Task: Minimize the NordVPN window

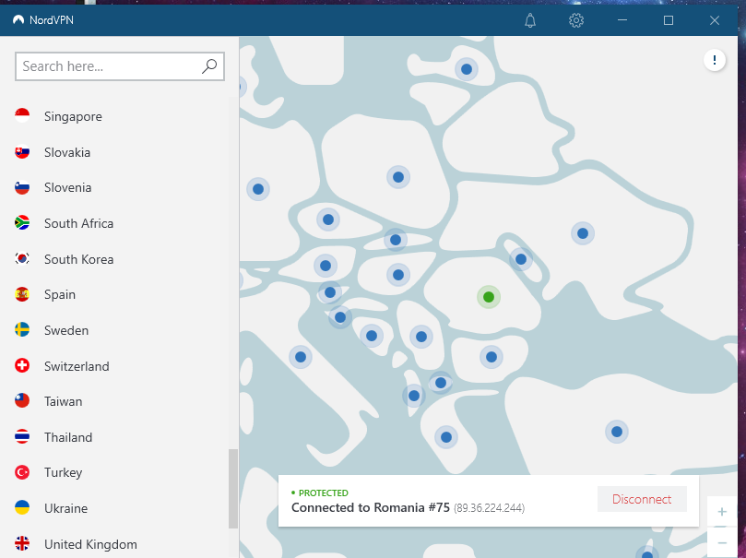Action: (622, 20)
